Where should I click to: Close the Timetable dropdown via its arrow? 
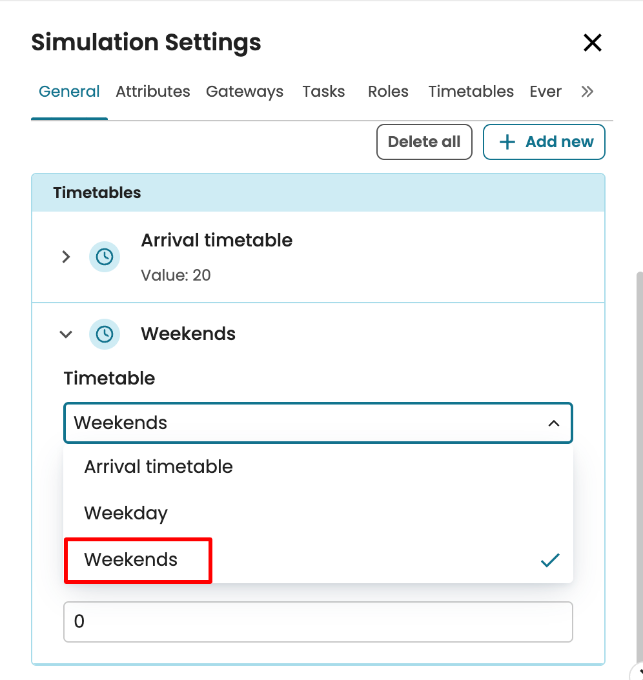[553, 423]
